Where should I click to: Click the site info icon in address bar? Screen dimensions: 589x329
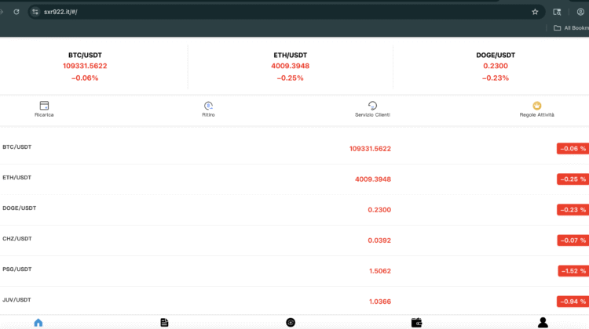click(x=35, y=12)
